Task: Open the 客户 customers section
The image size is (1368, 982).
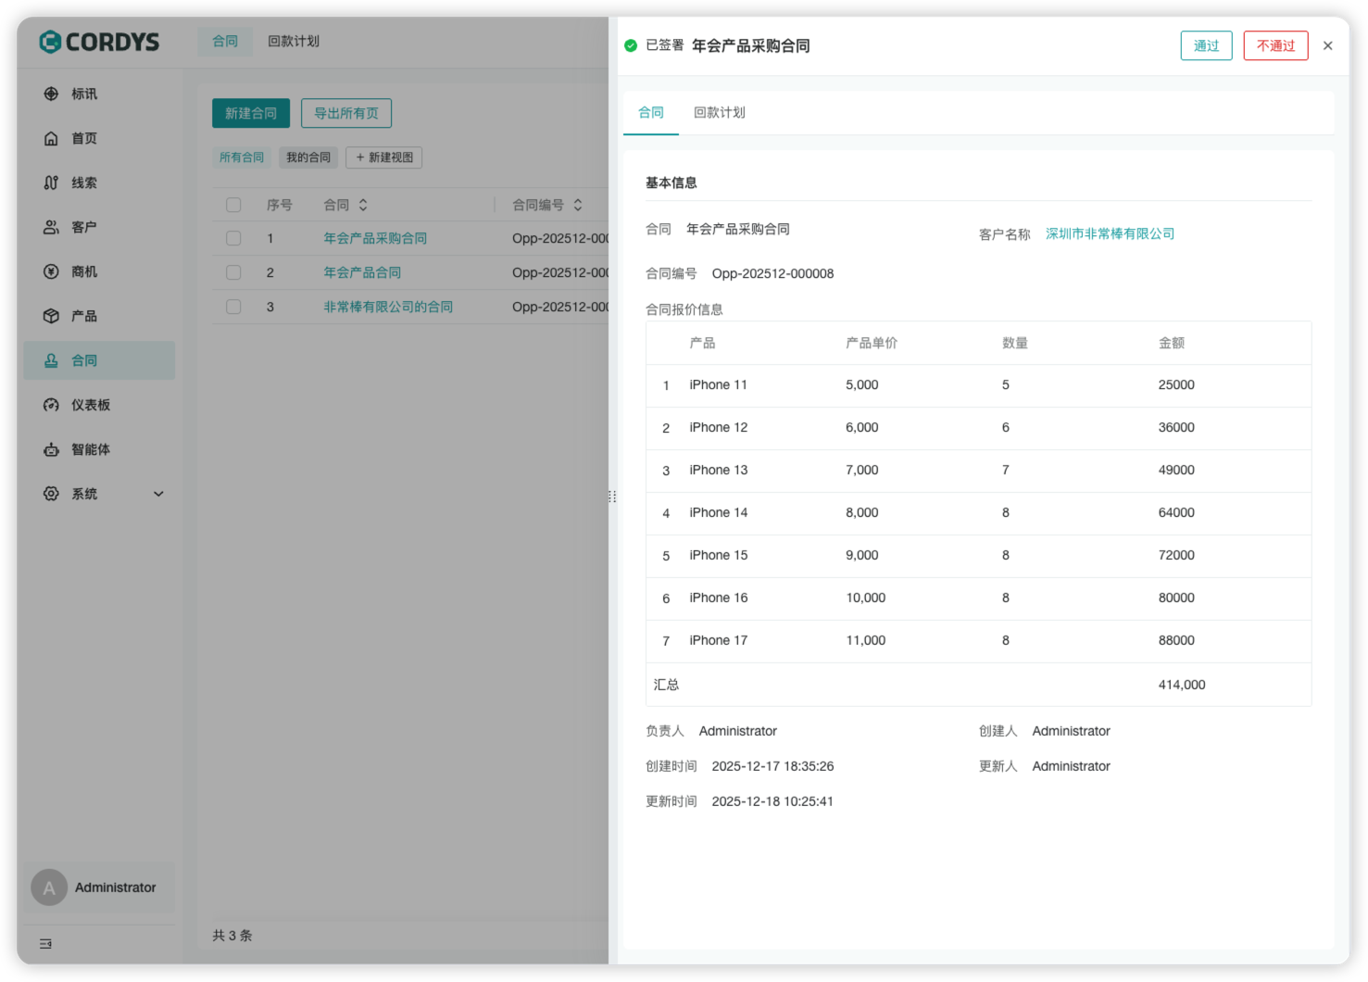Action: pos(83,227)
